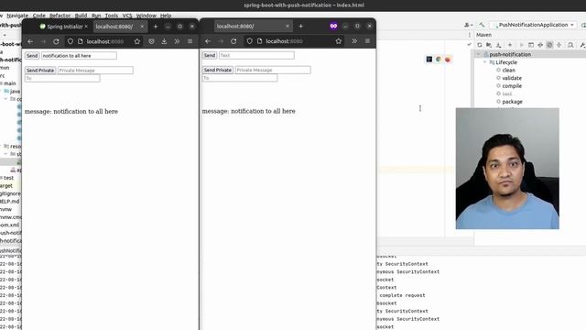
Task: Open Code menu
Action: [38, 16]
